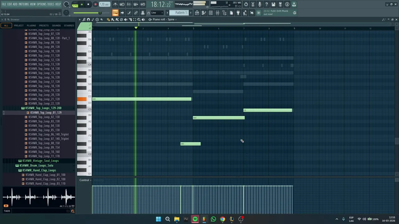Click the microphone one-click recording icon
The width and height of the screenshot is (399, 224).
click(x=260, y=4)
